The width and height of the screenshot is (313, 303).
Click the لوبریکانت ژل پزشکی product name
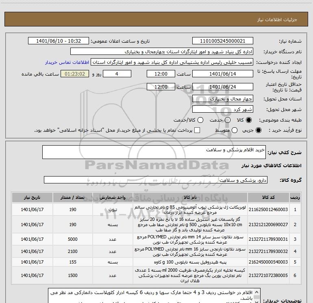click(x=190, y=210)
